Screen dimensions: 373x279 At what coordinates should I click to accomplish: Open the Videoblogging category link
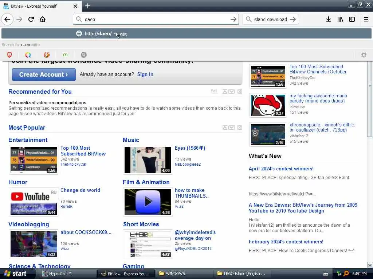click(x=28, y=224)
